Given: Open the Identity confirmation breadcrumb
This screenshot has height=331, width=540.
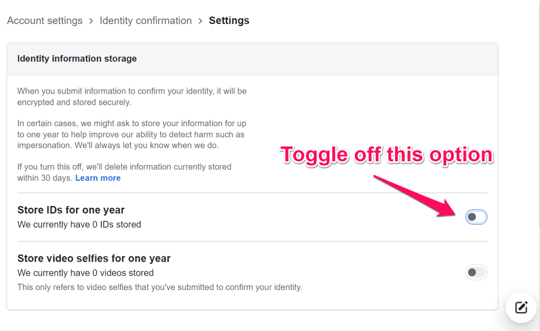Looking at the screenshot, I should (x=146, y=20).
